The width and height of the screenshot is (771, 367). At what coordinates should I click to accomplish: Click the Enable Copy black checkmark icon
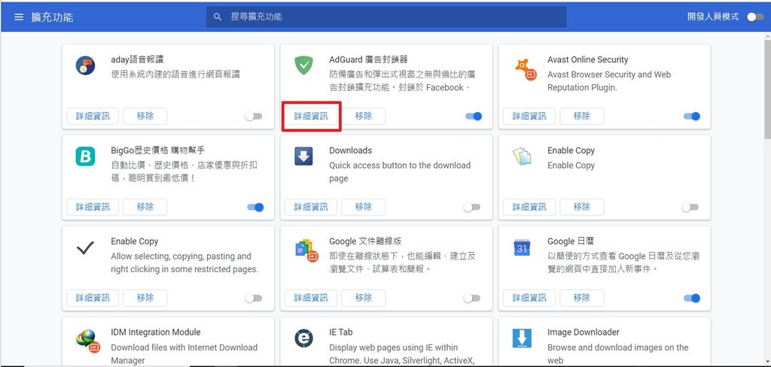pyautogui.click(x=85, y=248)
